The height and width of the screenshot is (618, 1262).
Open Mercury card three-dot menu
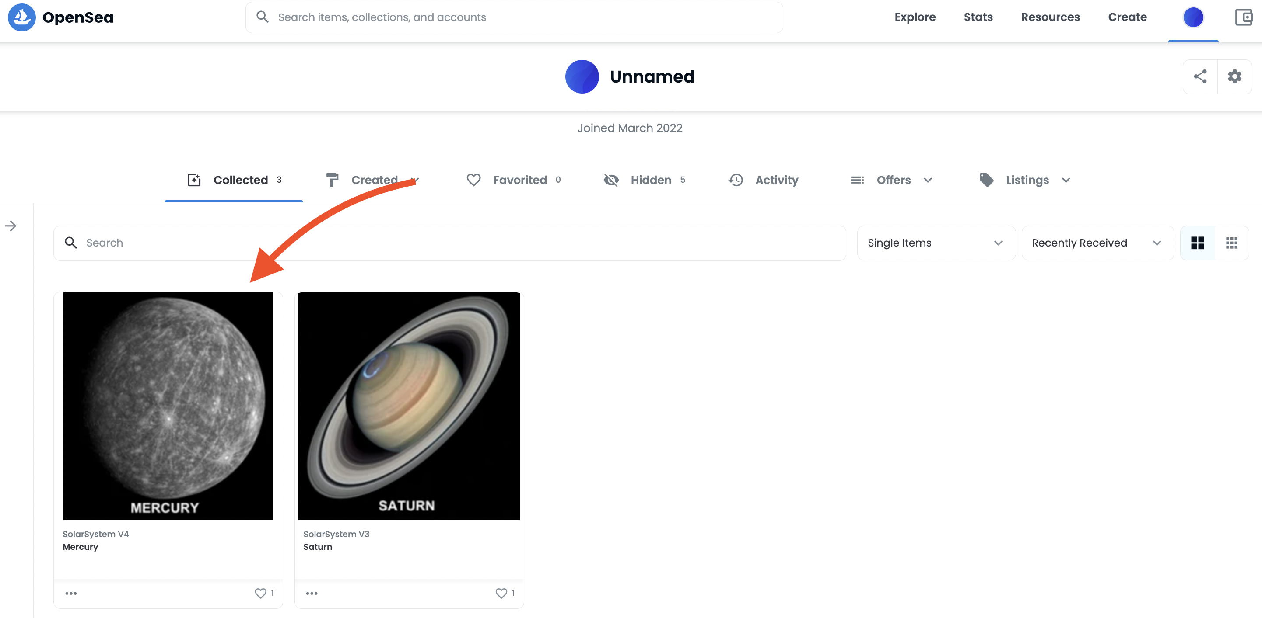pyautogui.click(x=71, y=593)
